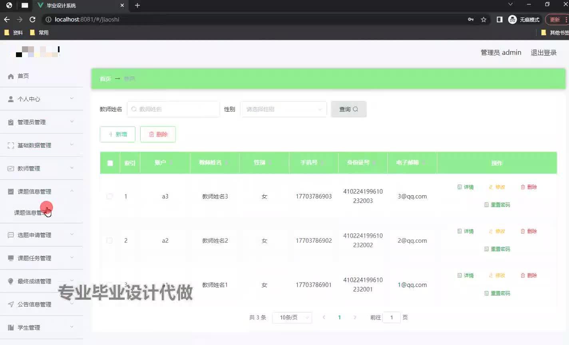Click 重置密码 for teacher a3

(497, 205)
